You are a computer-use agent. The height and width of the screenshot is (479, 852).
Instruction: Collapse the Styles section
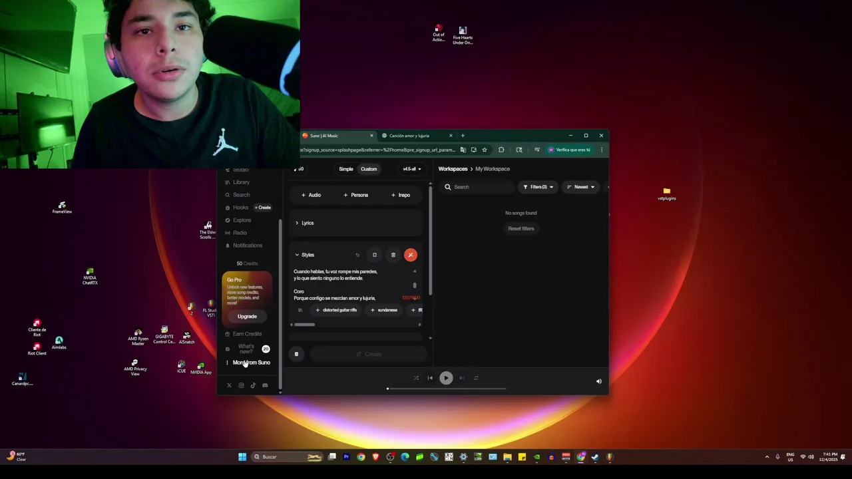pyautogui.click(x=304, y=255)
